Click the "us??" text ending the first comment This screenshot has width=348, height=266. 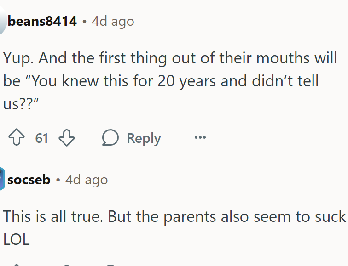(x=20, y=104)
